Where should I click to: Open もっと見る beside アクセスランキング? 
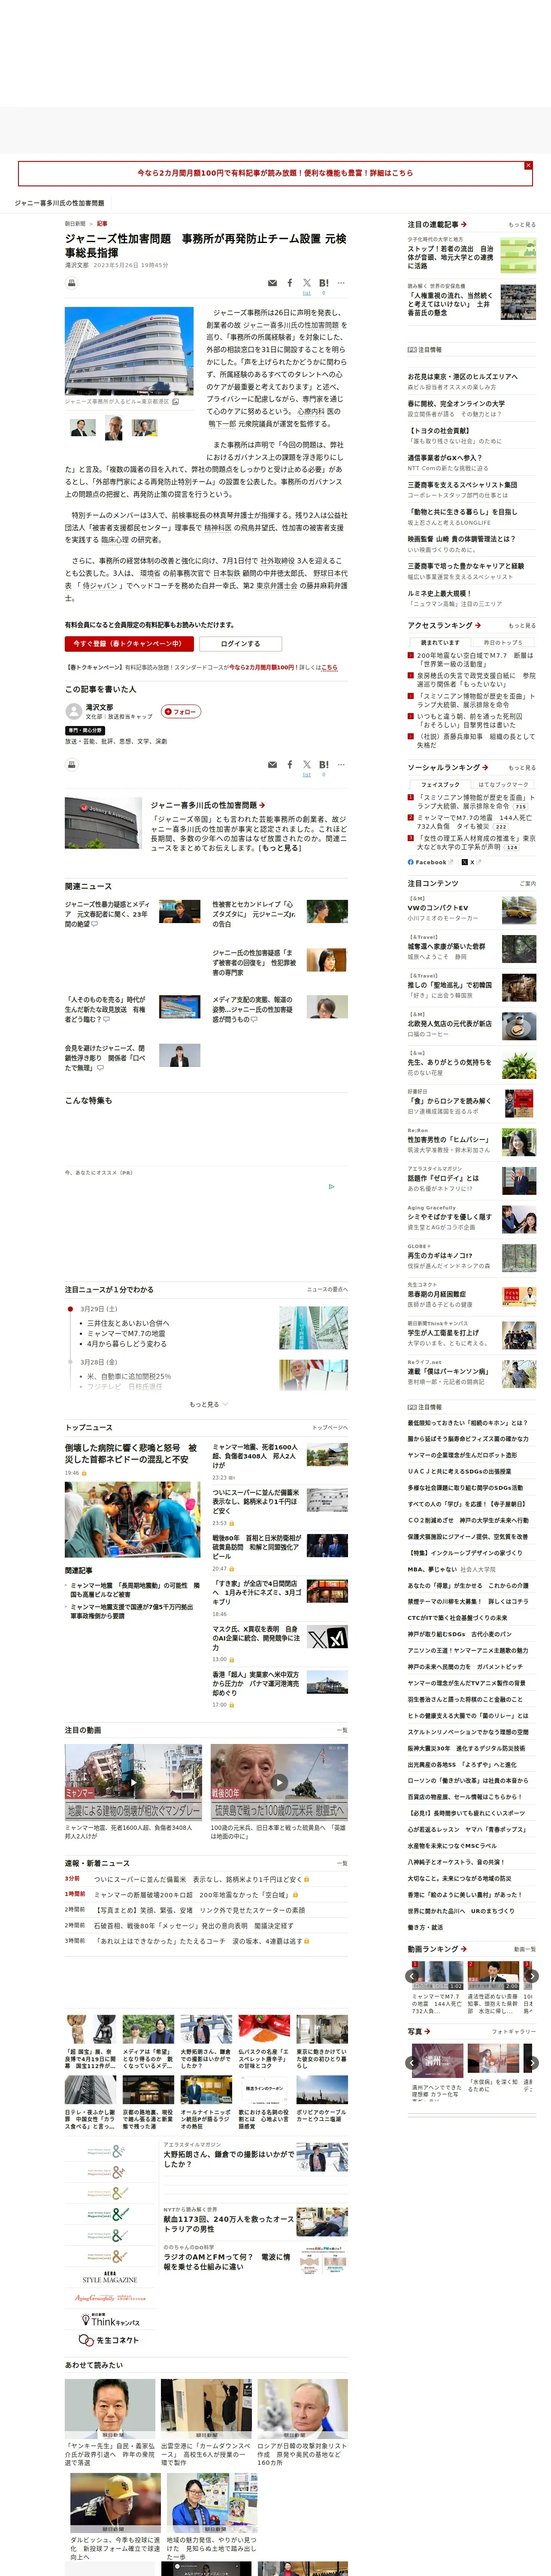click(522, 626)
